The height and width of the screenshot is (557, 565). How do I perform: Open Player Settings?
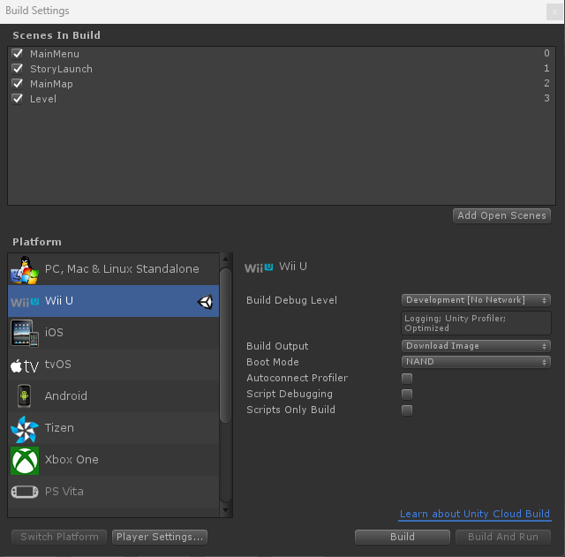point(160,537)
